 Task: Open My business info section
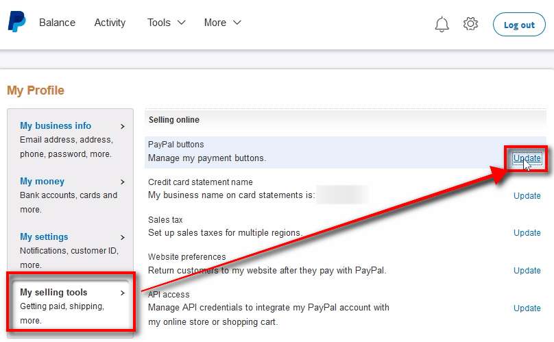tap(56, 126)
